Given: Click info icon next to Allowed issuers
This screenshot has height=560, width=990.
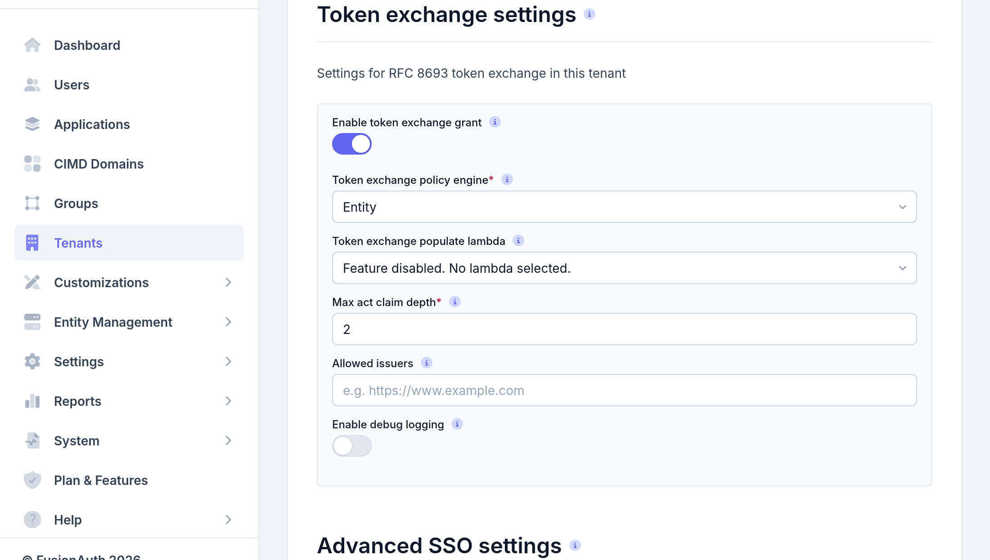Looking at the screenshot, I should click(x=427, y=363).
